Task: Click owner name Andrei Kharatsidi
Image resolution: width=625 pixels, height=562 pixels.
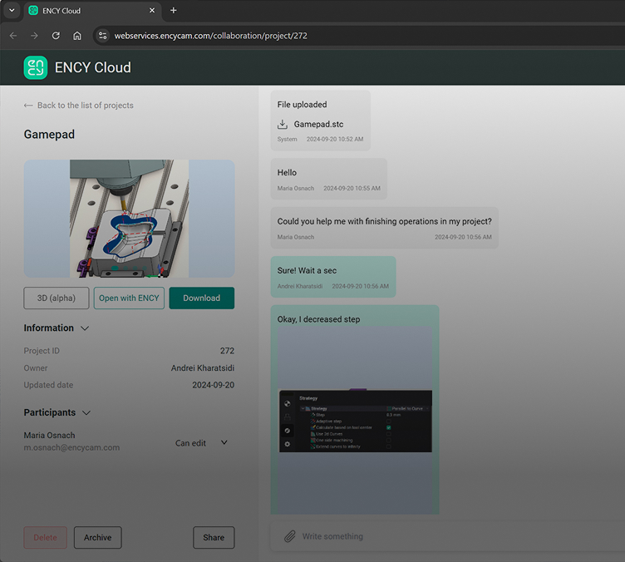Action: click(x=203, y=368)
